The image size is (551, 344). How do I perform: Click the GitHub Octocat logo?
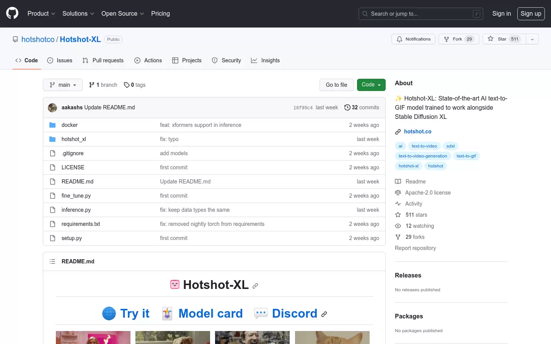click(12, 13)
